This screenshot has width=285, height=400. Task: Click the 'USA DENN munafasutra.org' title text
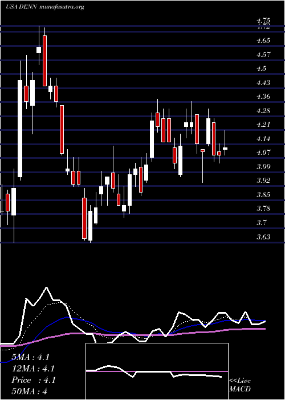point(45,7)
